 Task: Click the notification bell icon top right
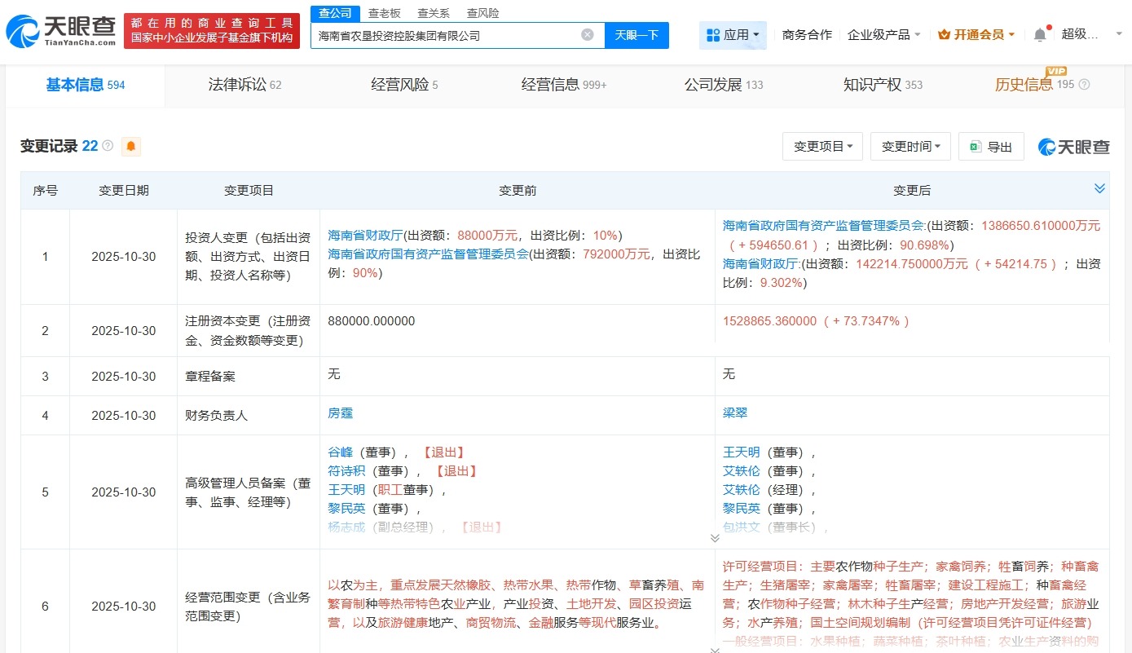pyautogui.click(x=1039, y=34)
